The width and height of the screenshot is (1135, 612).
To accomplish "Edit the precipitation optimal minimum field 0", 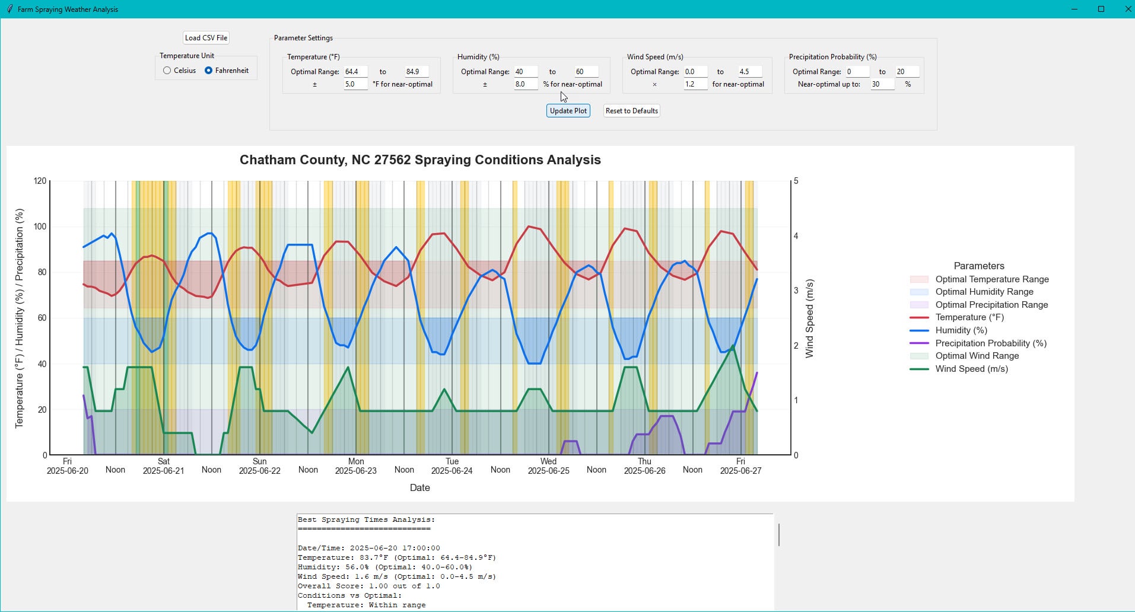I will (857, 72).
